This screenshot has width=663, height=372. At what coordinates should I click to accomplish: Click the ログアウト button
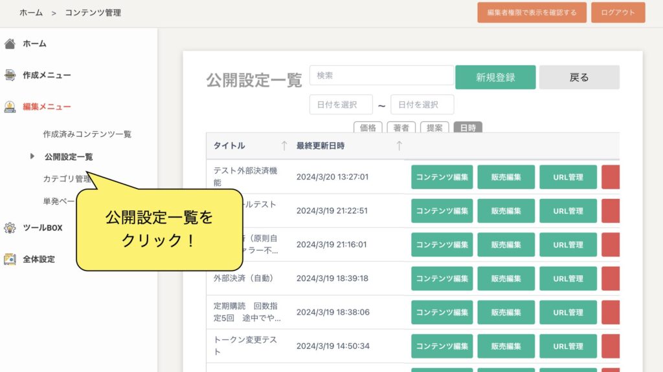[x=618, y=12]
